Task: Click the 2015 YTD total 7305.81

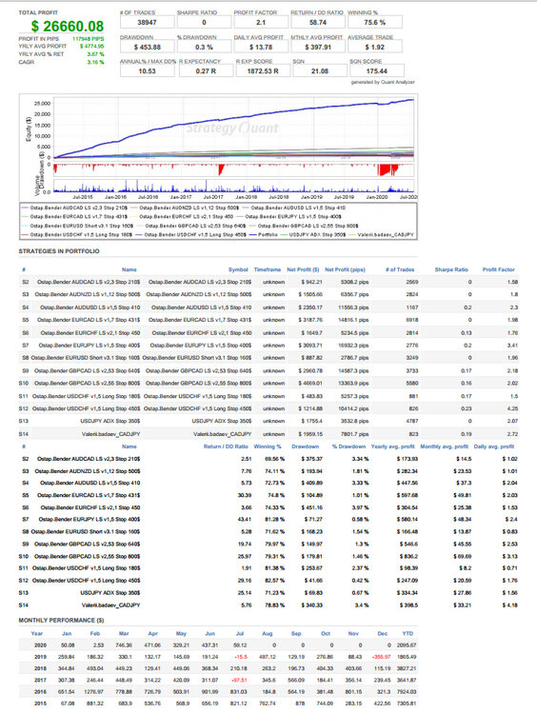Action: (x=407, y=704)
